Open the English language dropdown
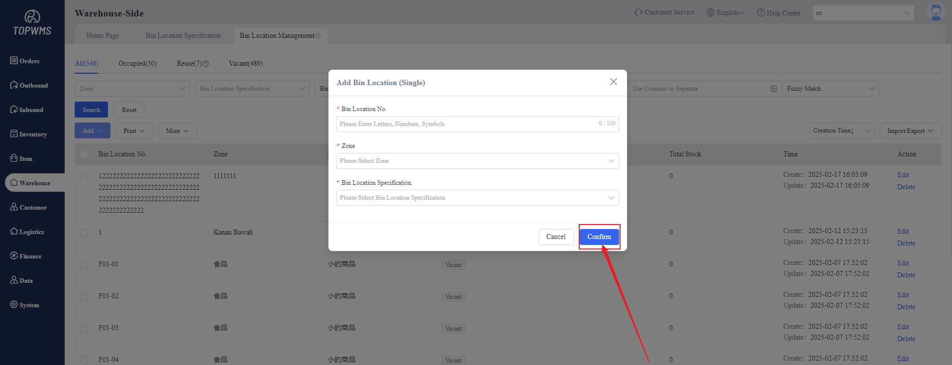Viewport: 952px width, 365px height. click(725, 13)
